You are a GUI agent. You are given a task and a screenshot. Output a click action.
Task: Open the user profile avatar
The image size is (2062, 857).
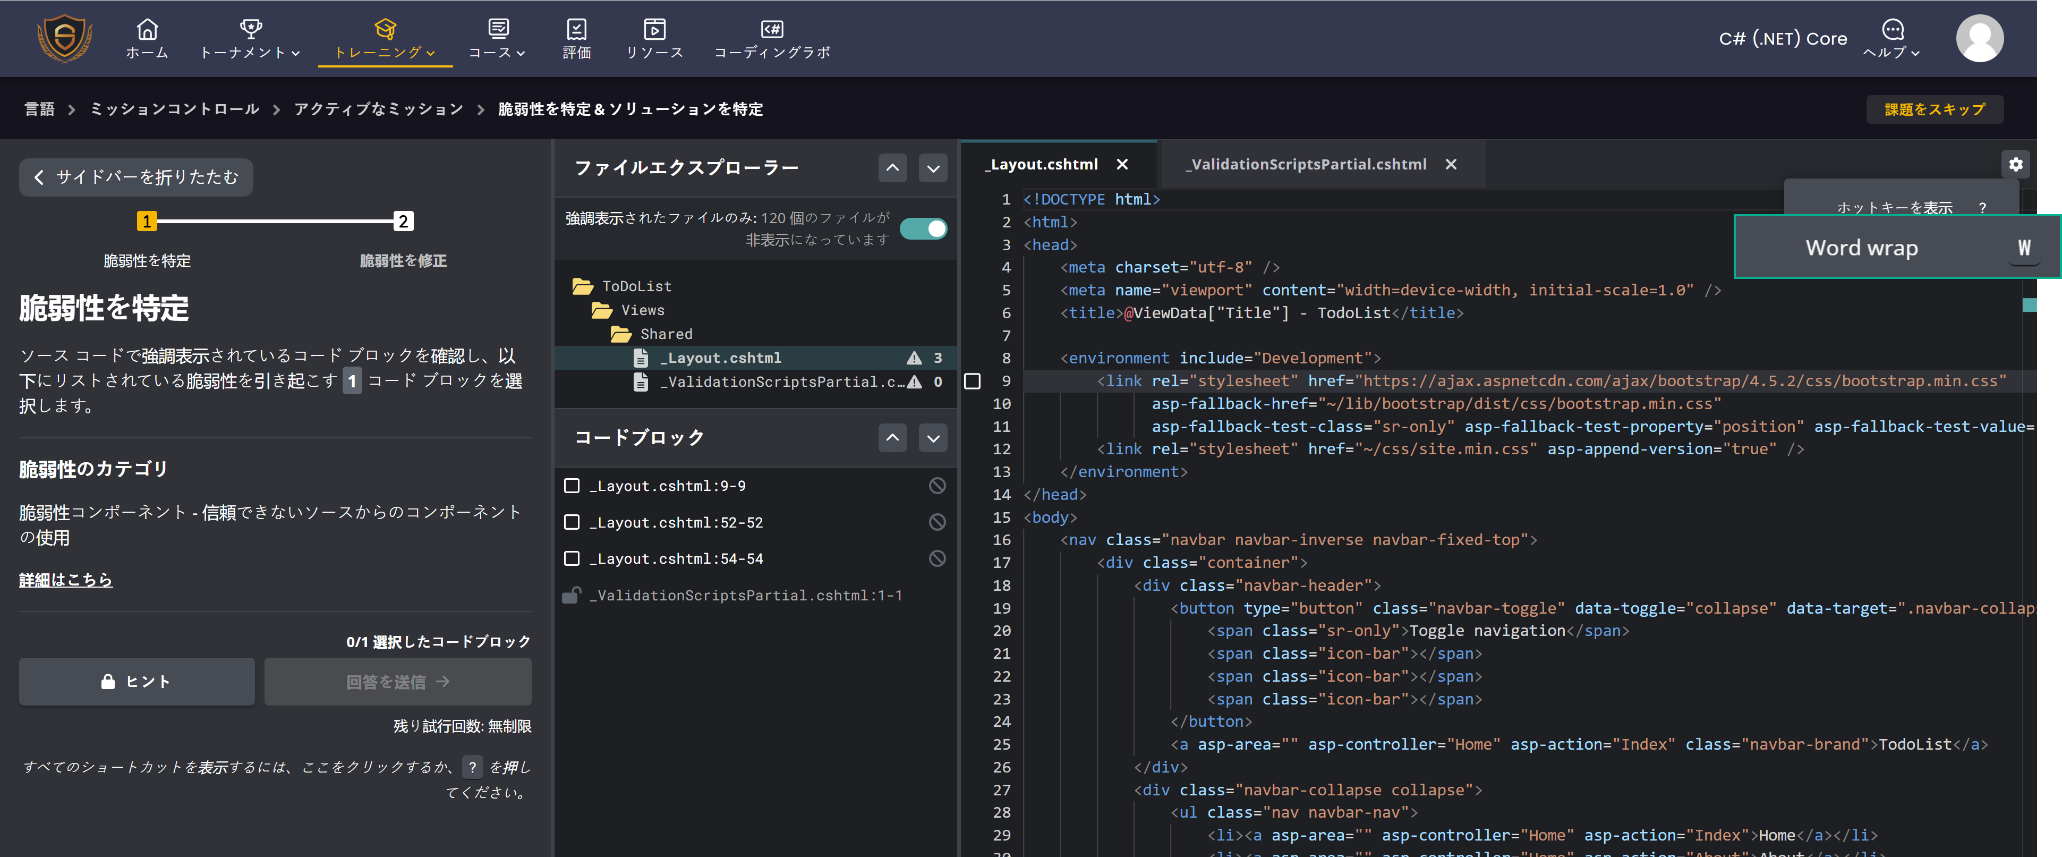pos(1979,38)
